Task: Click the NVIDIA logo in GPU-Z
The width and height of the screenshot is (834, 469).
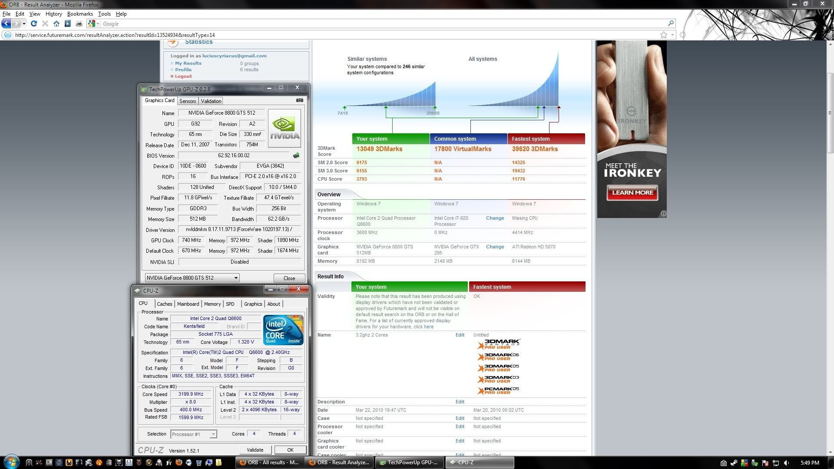Action: 285,128
